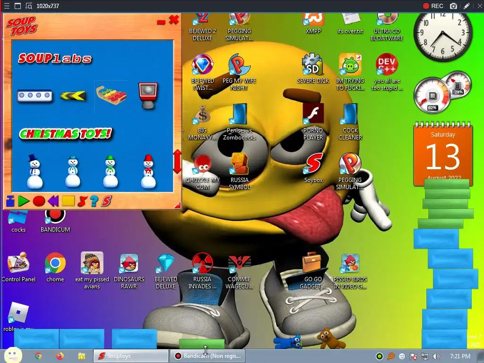Click the red up-down arrow toybox scroller
The width and height of the screenshot is (484, 363).
177,162
